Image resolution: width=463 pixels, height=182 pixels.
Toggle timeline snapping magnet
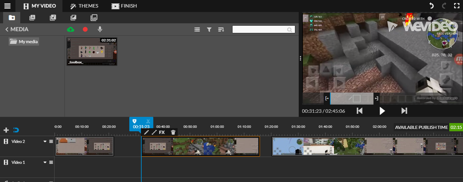[x=16, y=130]
